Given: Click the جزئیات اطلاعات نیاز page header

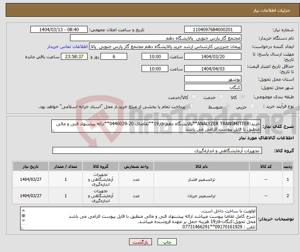Looking at the screenshot, I should click(272, 10).
